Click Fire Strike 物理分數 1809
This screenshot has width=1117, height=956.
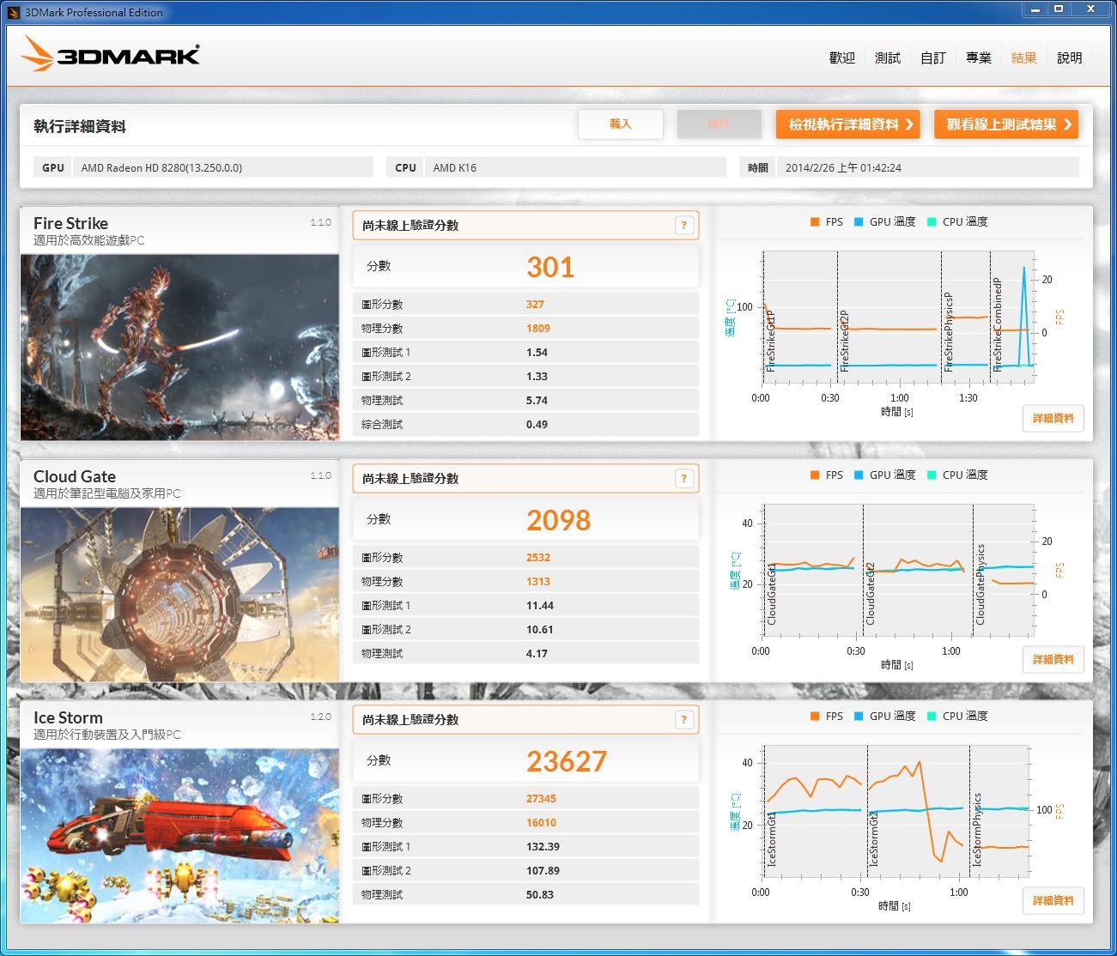525,329
